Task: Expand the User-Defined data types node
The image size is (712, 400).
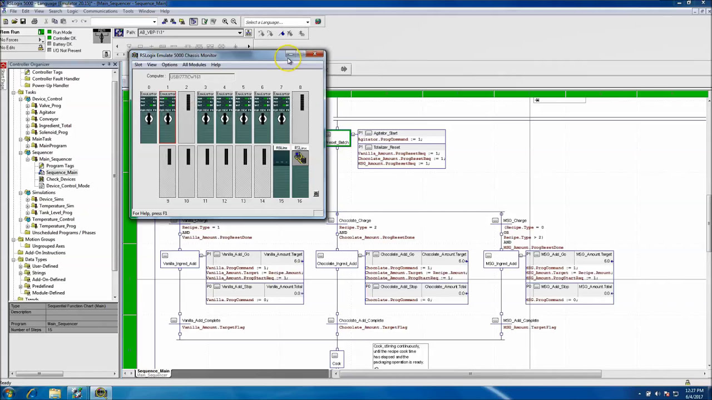Action: tap(21, 266)
